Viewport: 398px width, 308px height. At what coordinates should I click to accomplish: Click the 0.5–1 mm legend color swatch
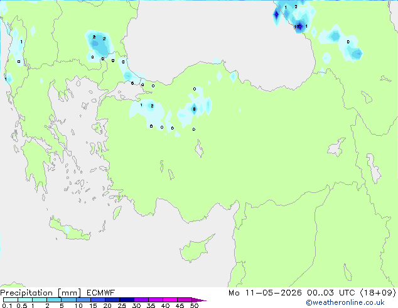pyautogui.click(x=25, y=300)
